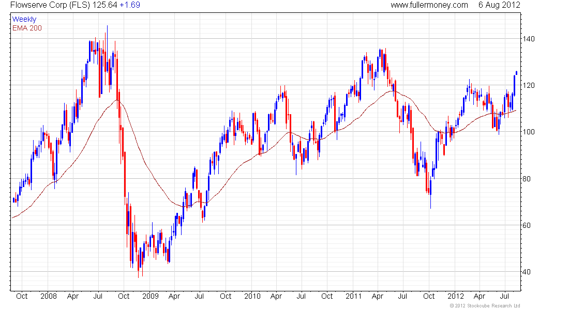
Task: Click the '© 2012 Stockcube Research Ltd' copyright text
Action: pos(485,306)
